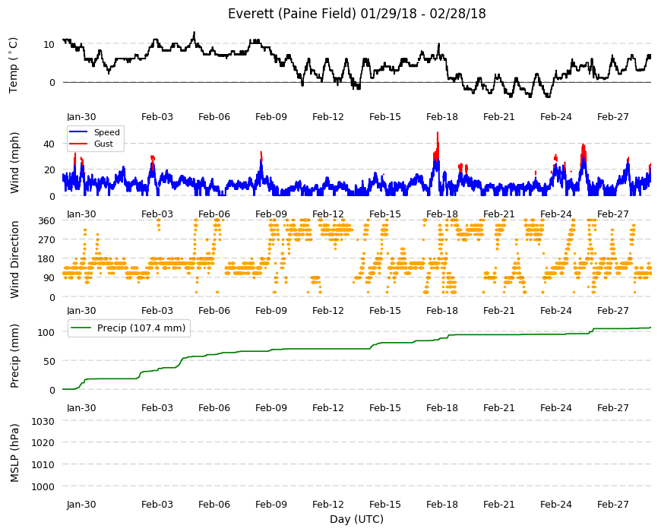Click the Precip (107.4 mm) legend label

(141, 328)
